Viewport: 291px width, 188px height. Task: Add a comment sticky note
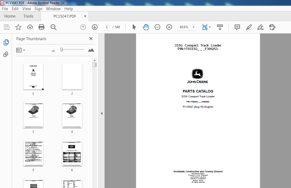click(237, 27)
